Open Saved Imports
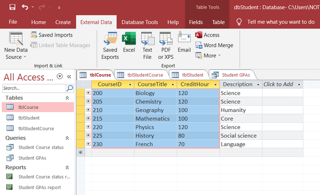 click(52, 35)
